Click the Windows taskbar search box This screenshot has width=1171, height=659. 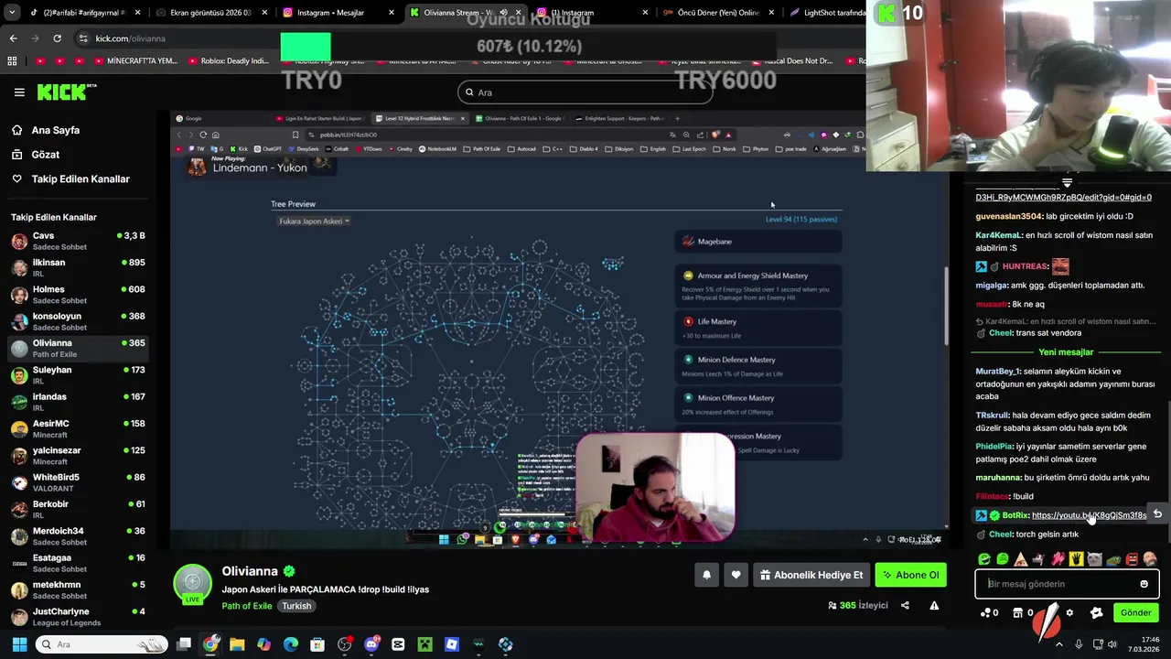101,644
